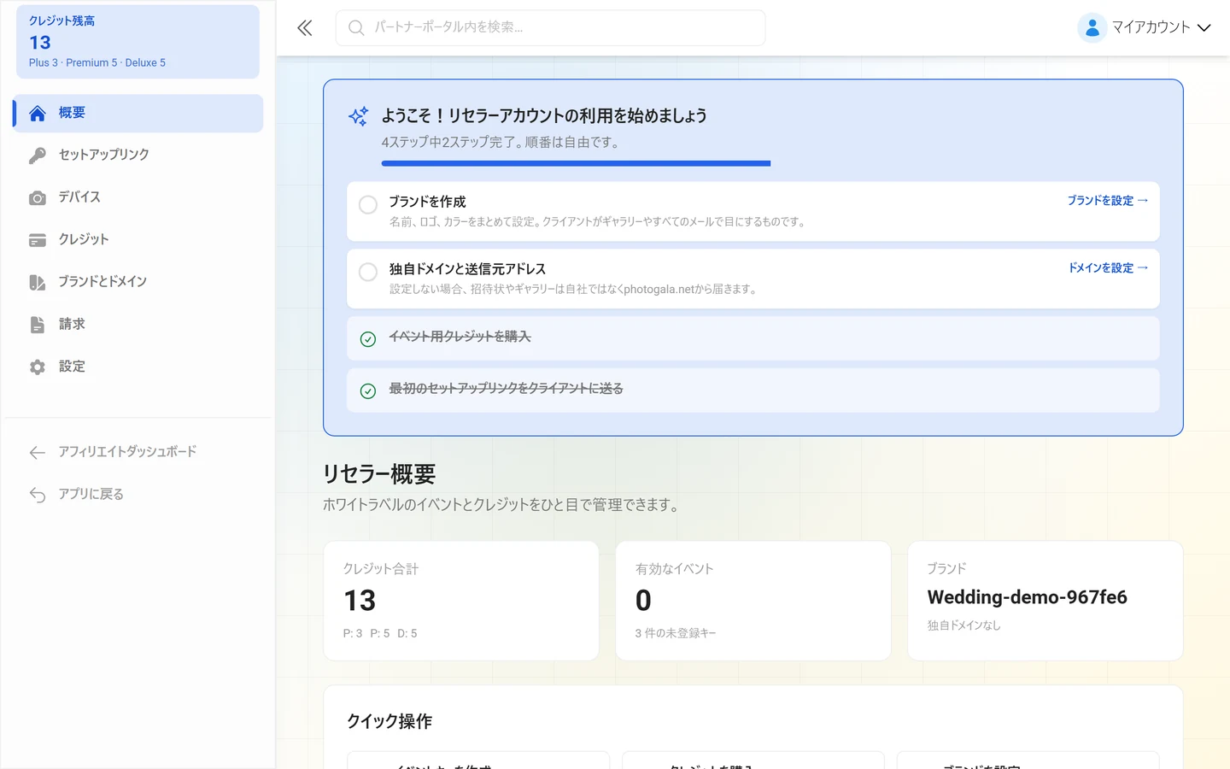Click the ブランドを設定 link
The width and height of the screenshot is (1230, 769).
coord(1108,201)
